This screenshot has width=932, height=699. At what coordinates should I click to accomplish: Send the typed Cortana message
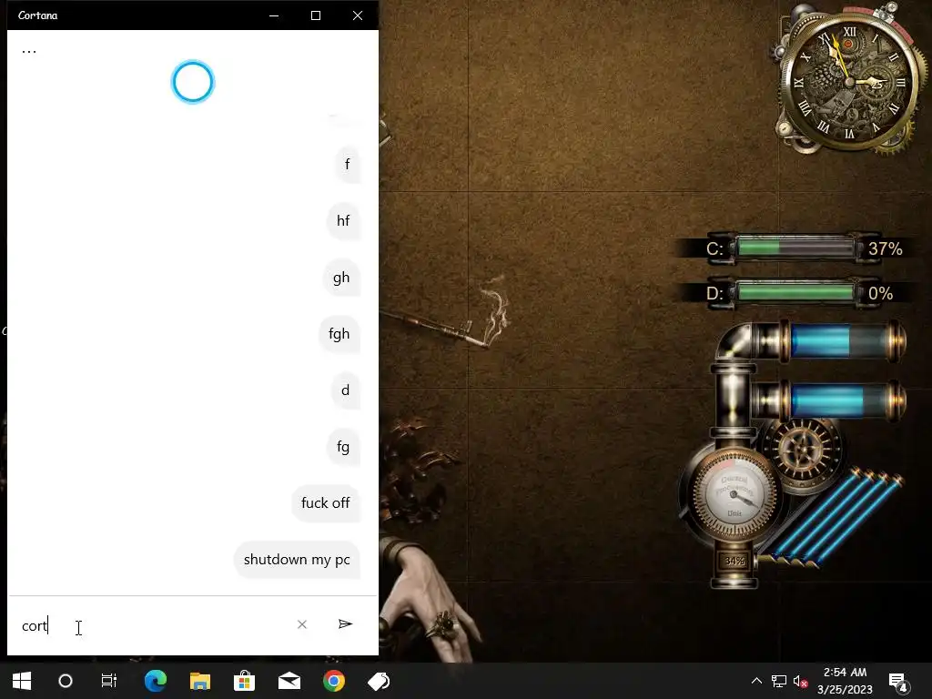[345, 624]
